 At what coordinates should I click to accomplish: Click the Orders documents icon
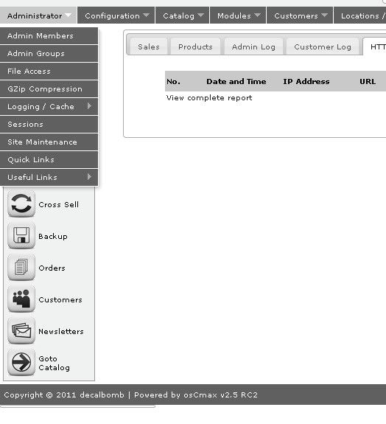pyautogui.click(x=21, y=267)
